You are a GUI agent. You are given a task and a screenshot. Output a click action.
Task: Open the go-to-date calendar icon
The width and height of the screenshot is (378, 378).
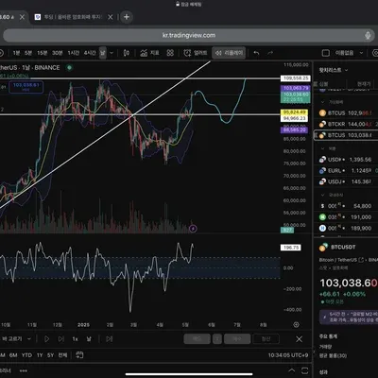[x=79, y=355]
